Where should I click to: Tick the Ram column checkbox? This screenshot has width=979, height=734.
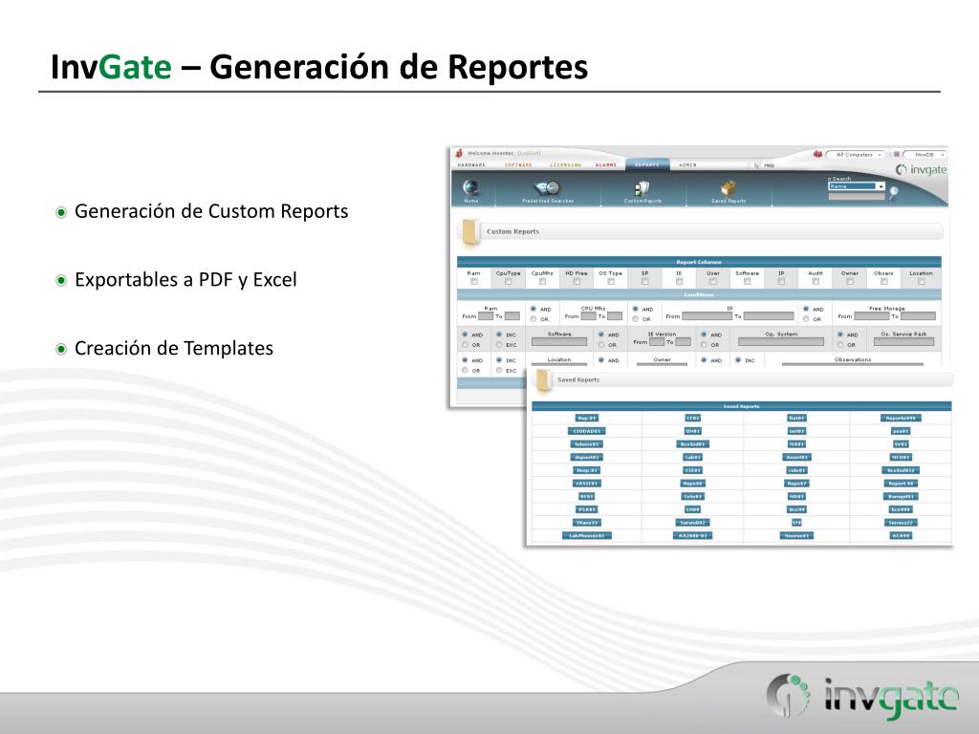coord(474,282)
